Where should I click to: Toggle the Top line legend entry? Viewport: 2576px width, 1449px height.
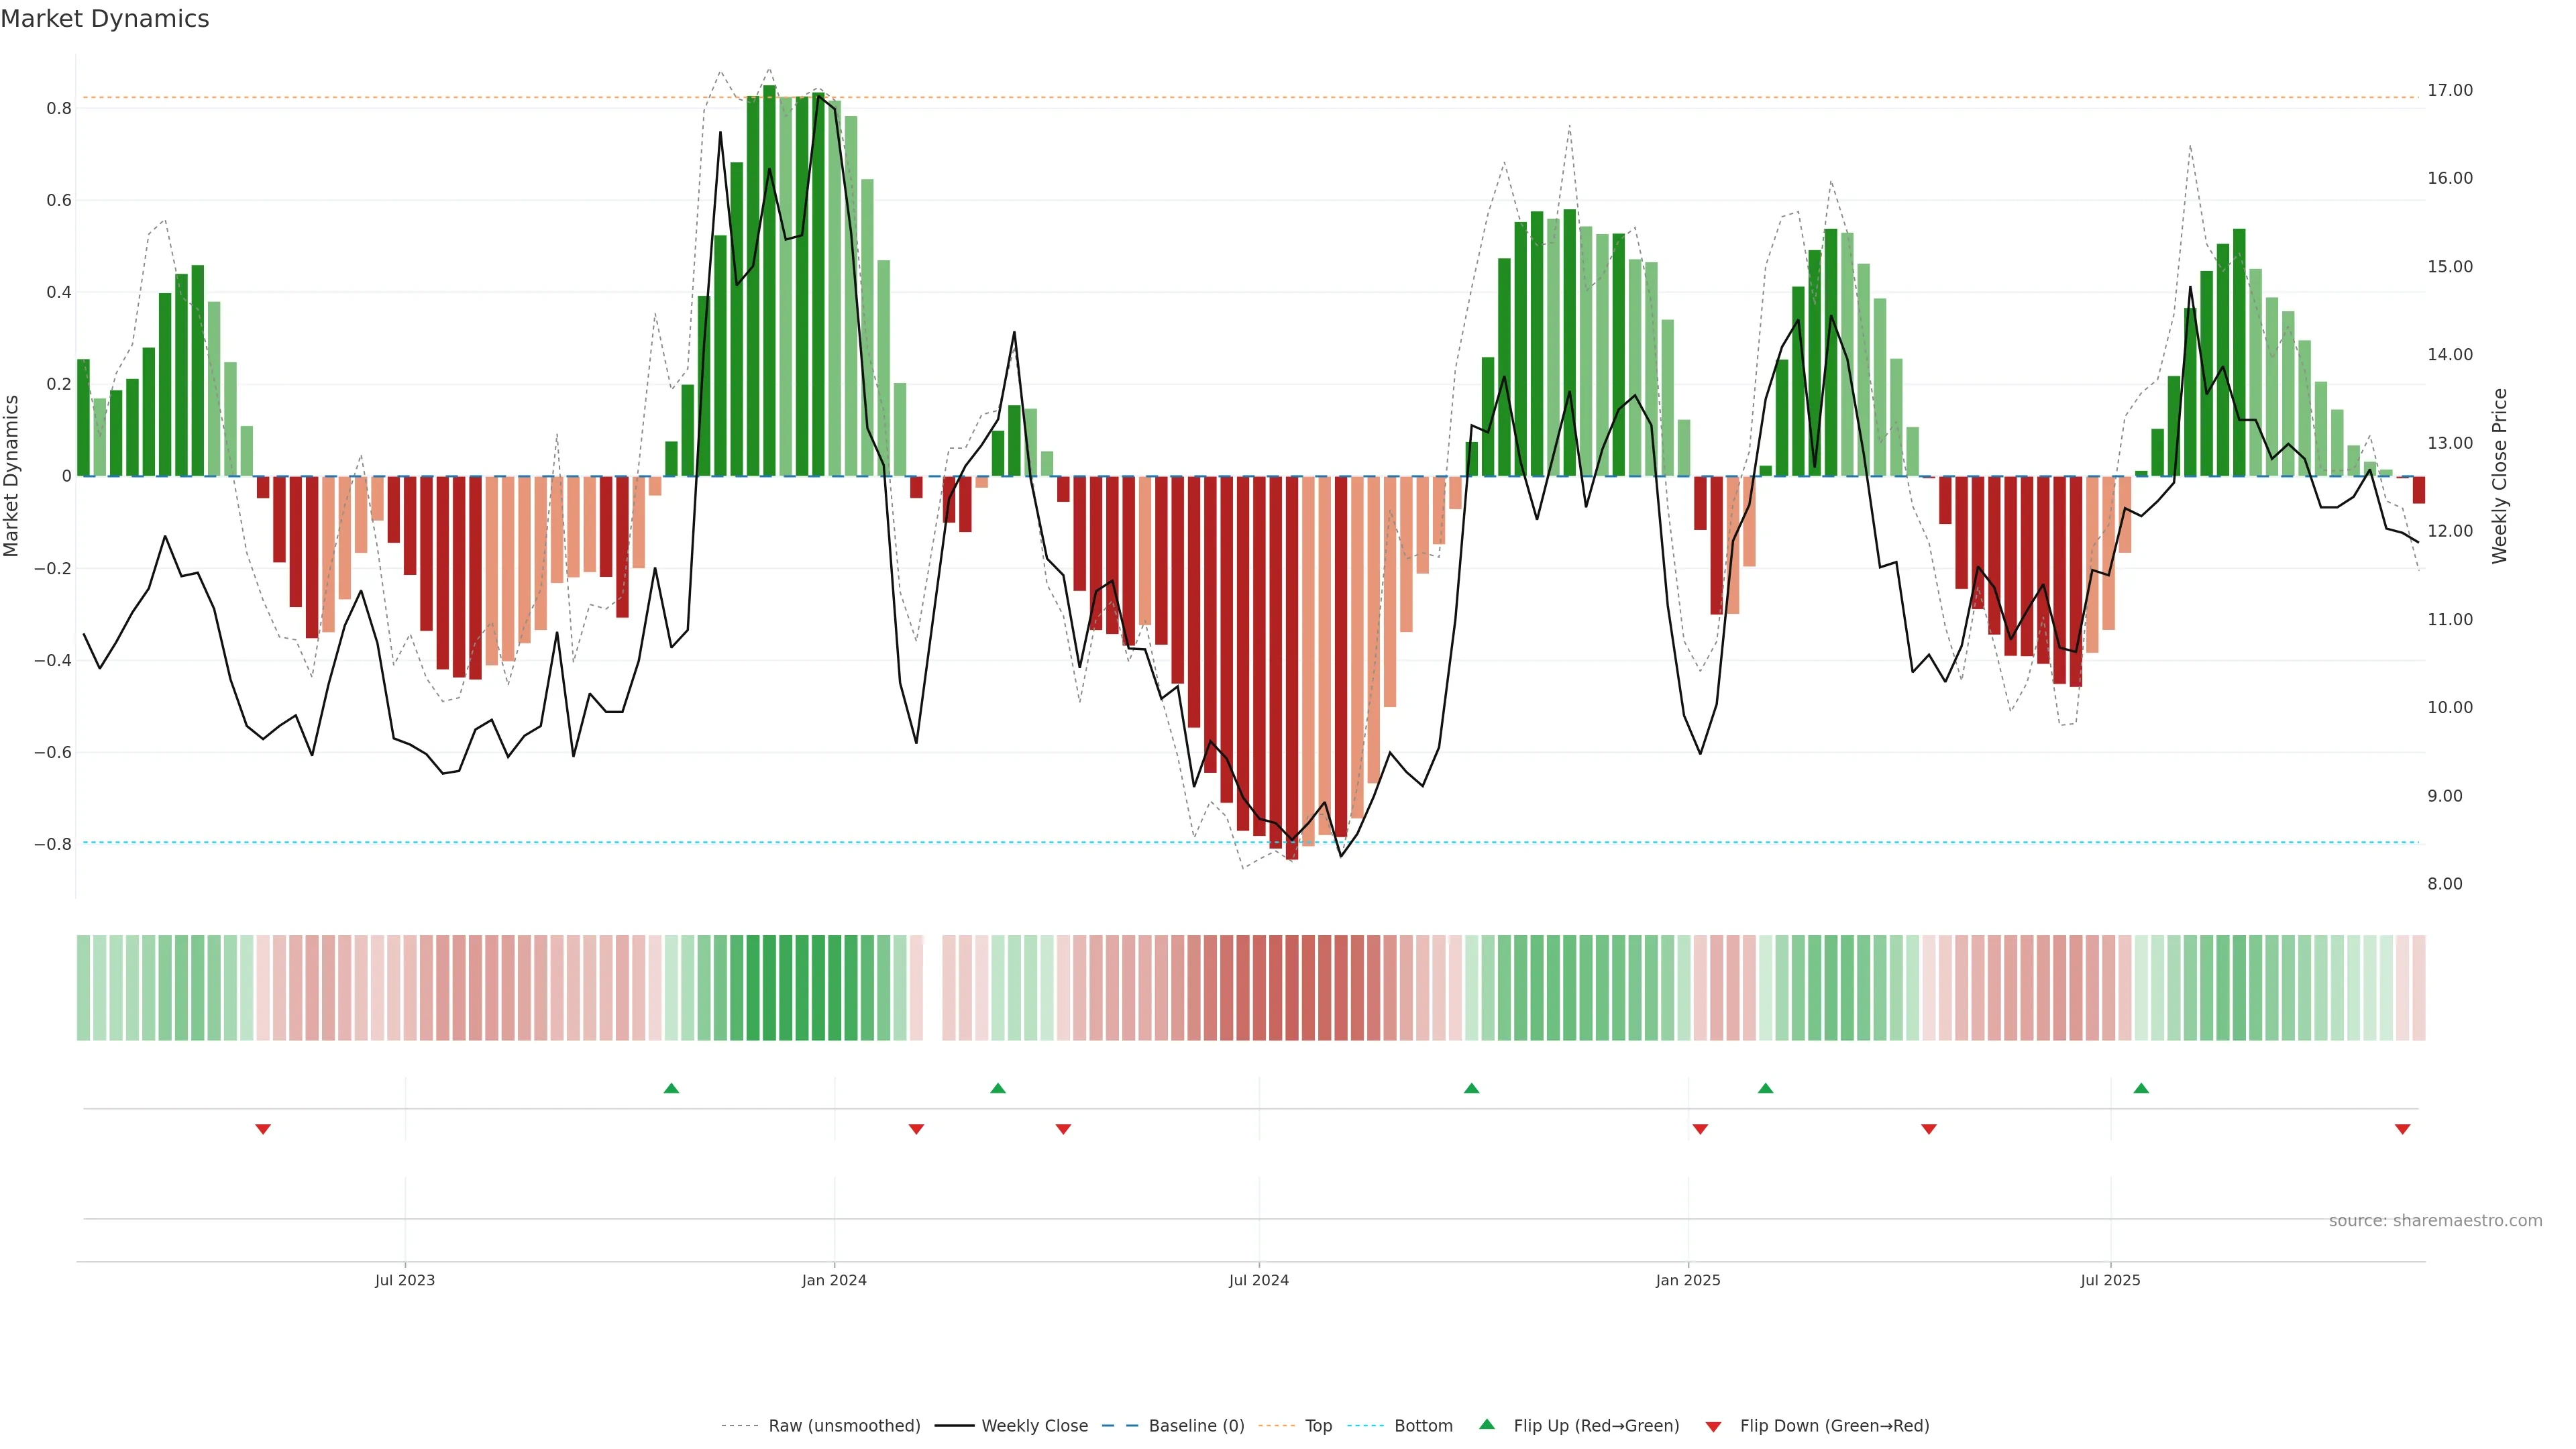tap(1318, 1426)
